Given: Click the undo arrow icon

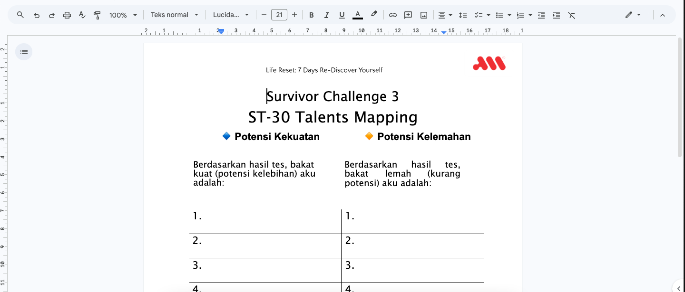Looking at the screenshot, I should coord(36,15).
